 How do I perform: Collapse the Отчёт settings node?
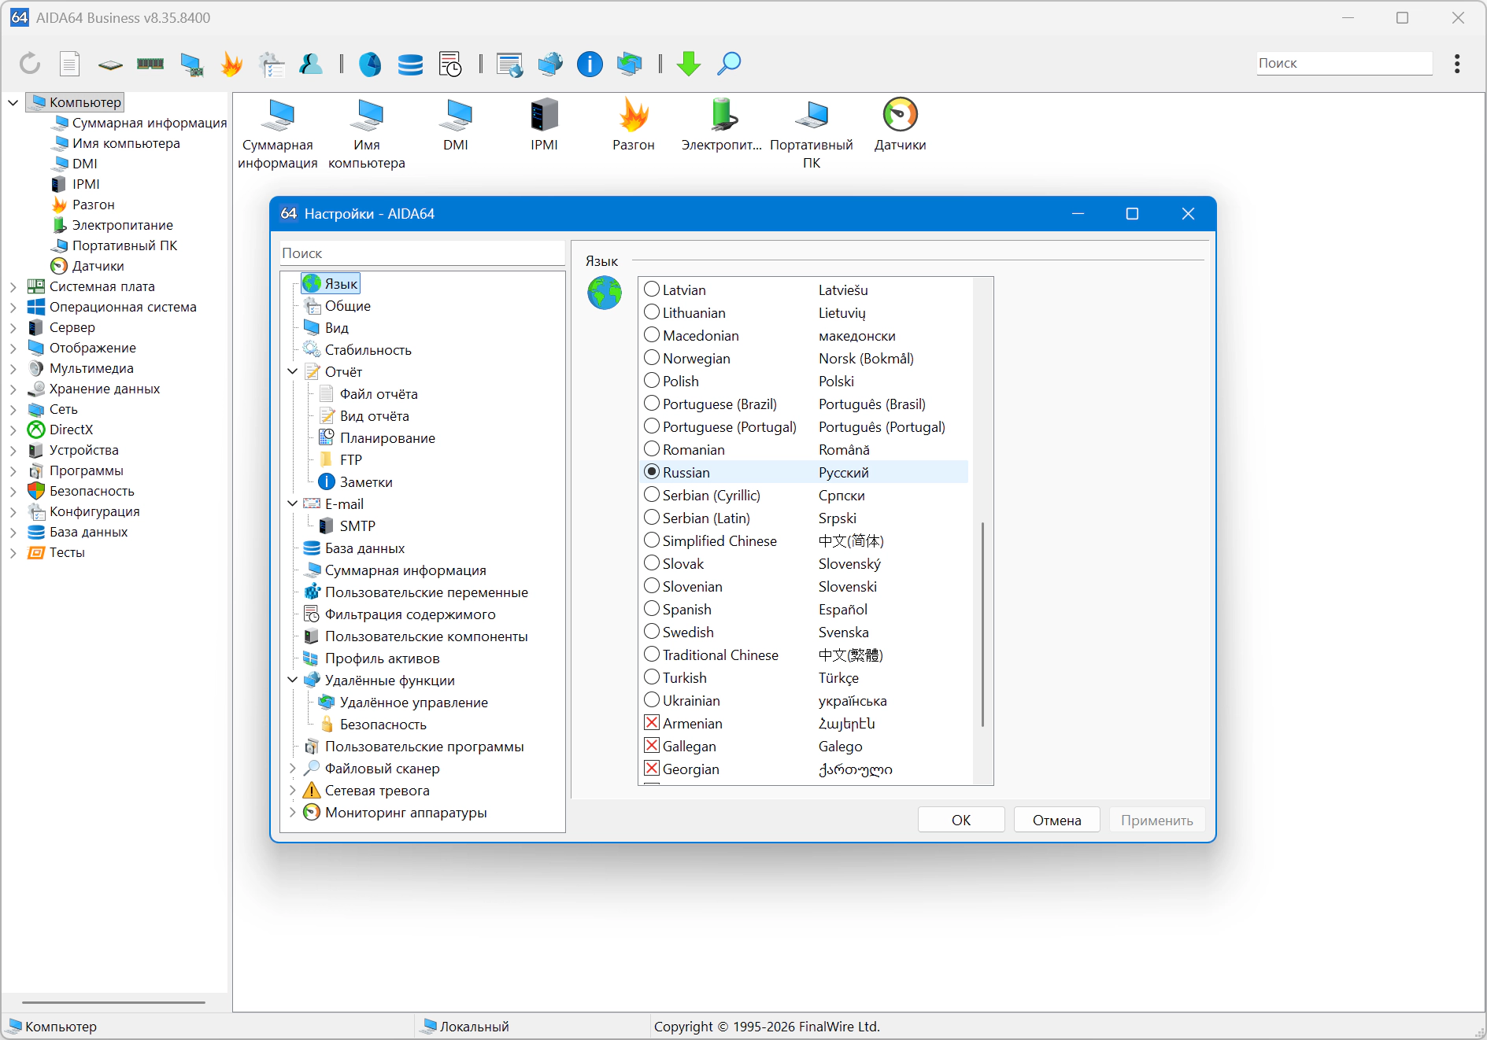(293, 371)
